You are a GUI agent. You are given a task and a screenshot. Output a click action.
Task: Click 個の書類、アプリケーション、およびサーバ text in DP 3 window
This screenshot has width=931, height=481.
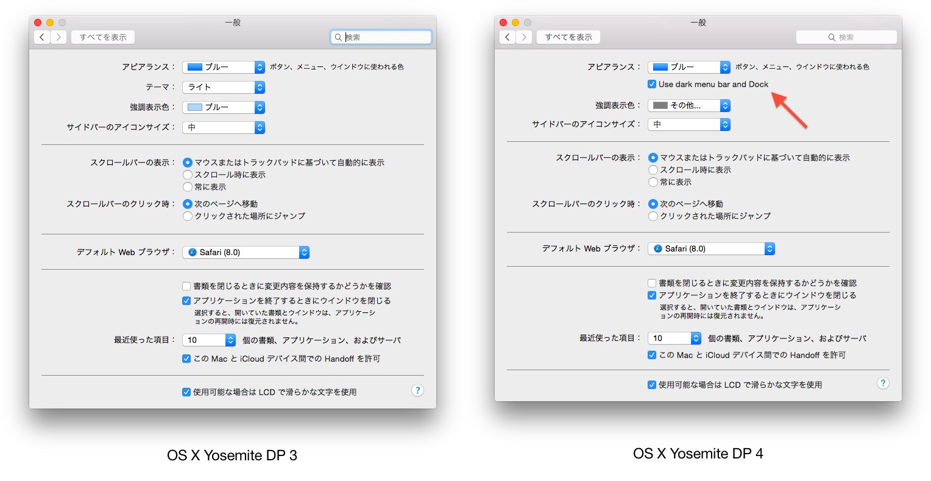click(x=322, y=340)
